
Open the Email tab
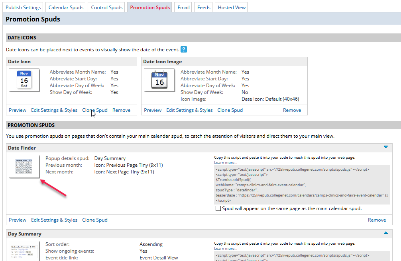click(x=184, y=8)
